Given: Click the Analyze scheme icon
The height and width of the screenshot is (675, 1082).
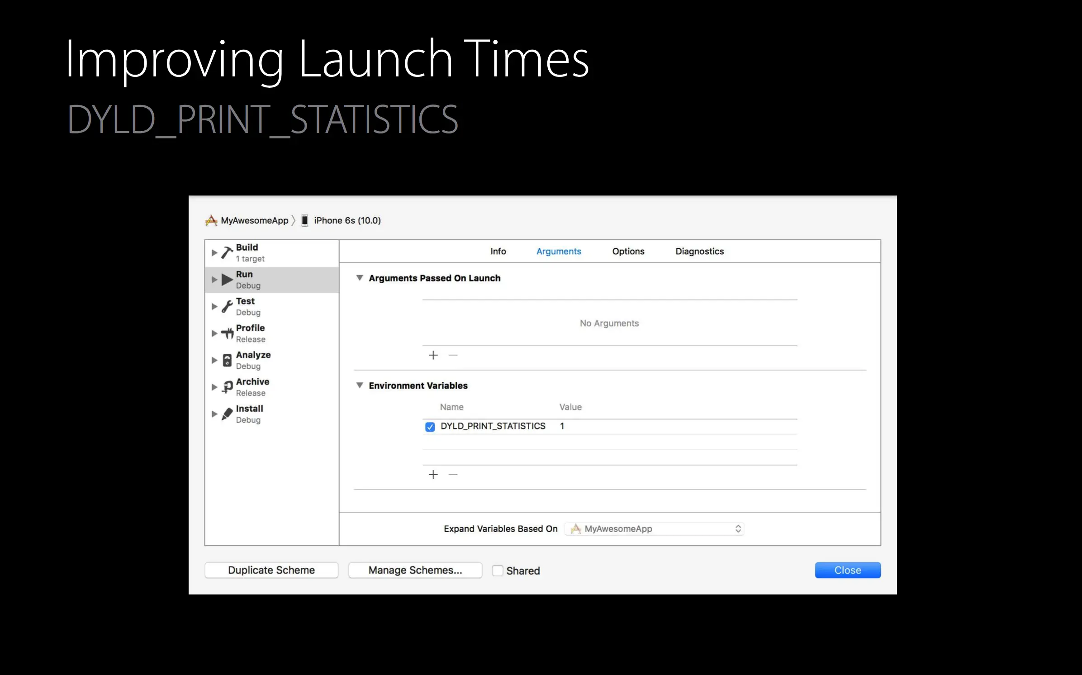Looking at the screenshot, I should (x=227, y=361).
